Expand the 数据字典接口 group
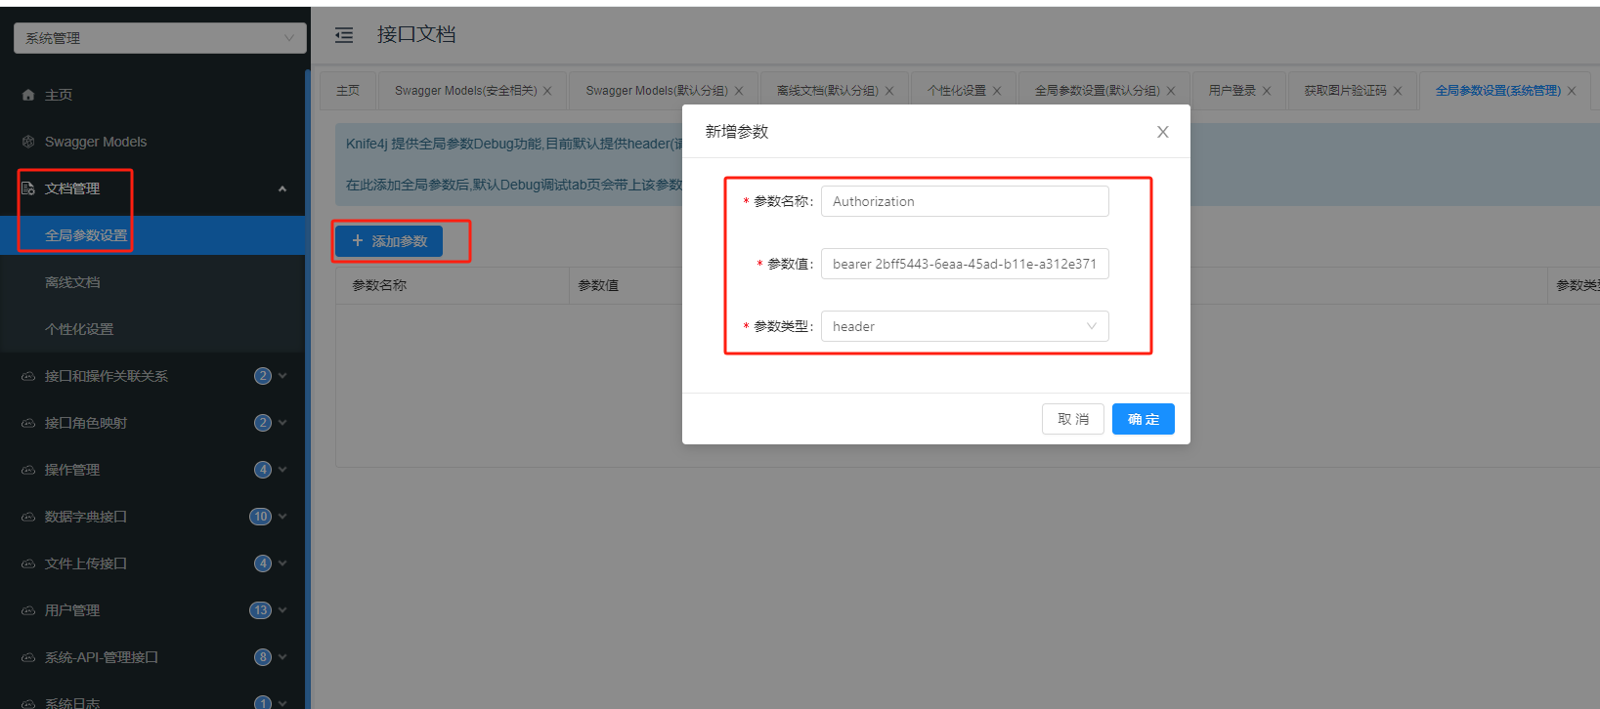1600x709 pixels. coord(282,517)
